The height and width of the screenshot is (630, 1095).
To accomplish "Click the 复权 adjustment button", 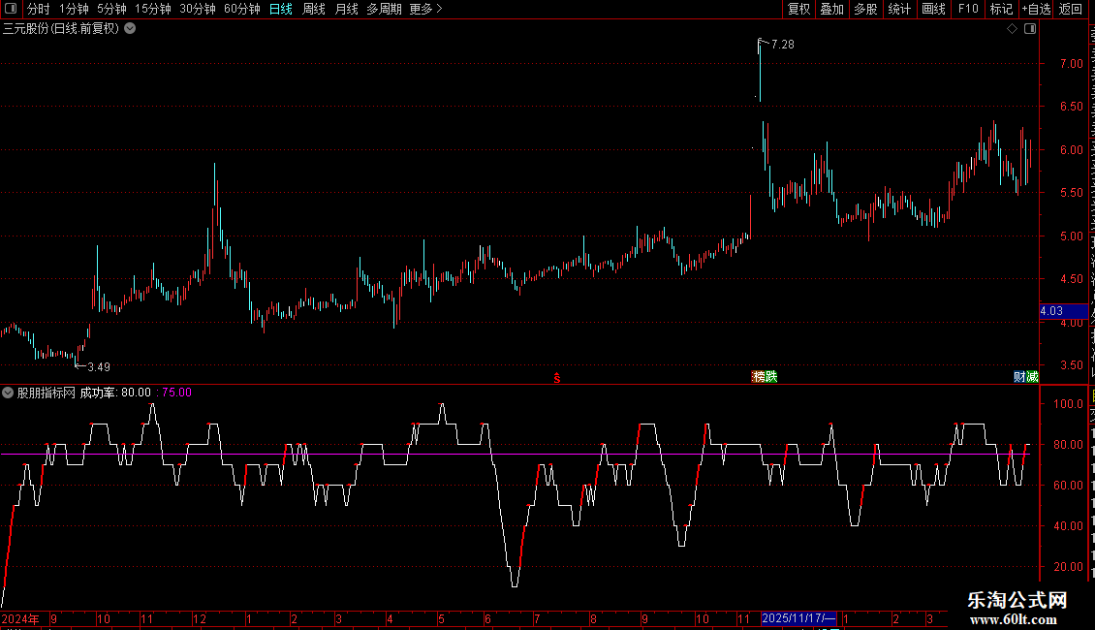I will click(798, 9).
